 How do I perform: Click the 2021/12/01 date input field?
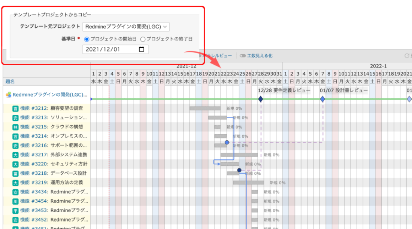(x=115, y=49)
